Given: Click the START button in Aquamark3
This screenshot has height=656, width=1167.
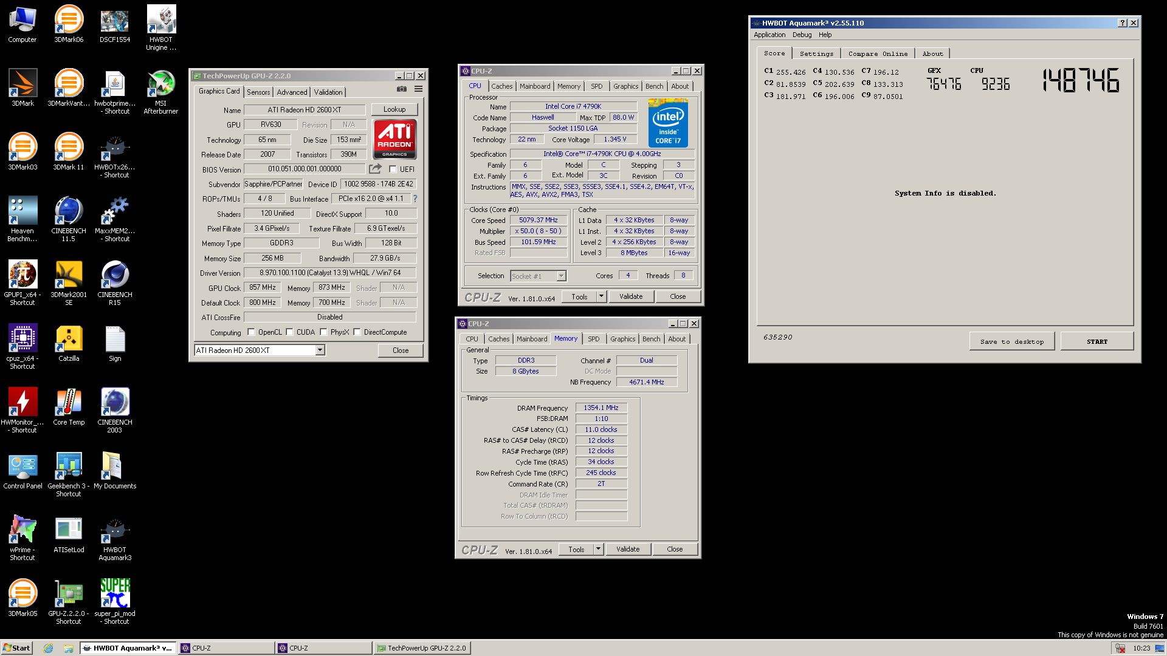Looking at the screenshot, I should coord(1096,341).
